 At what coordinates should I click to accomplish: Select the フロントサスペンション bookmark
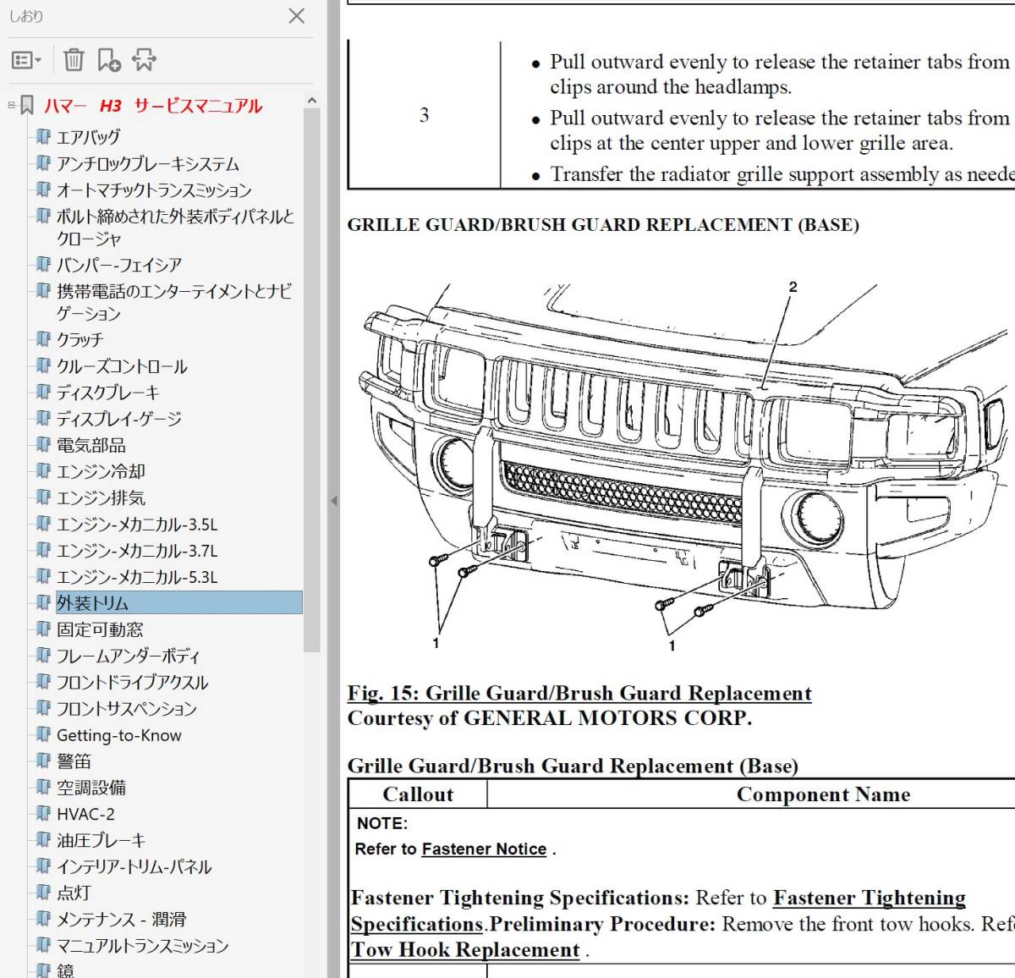tap(127, 708)
